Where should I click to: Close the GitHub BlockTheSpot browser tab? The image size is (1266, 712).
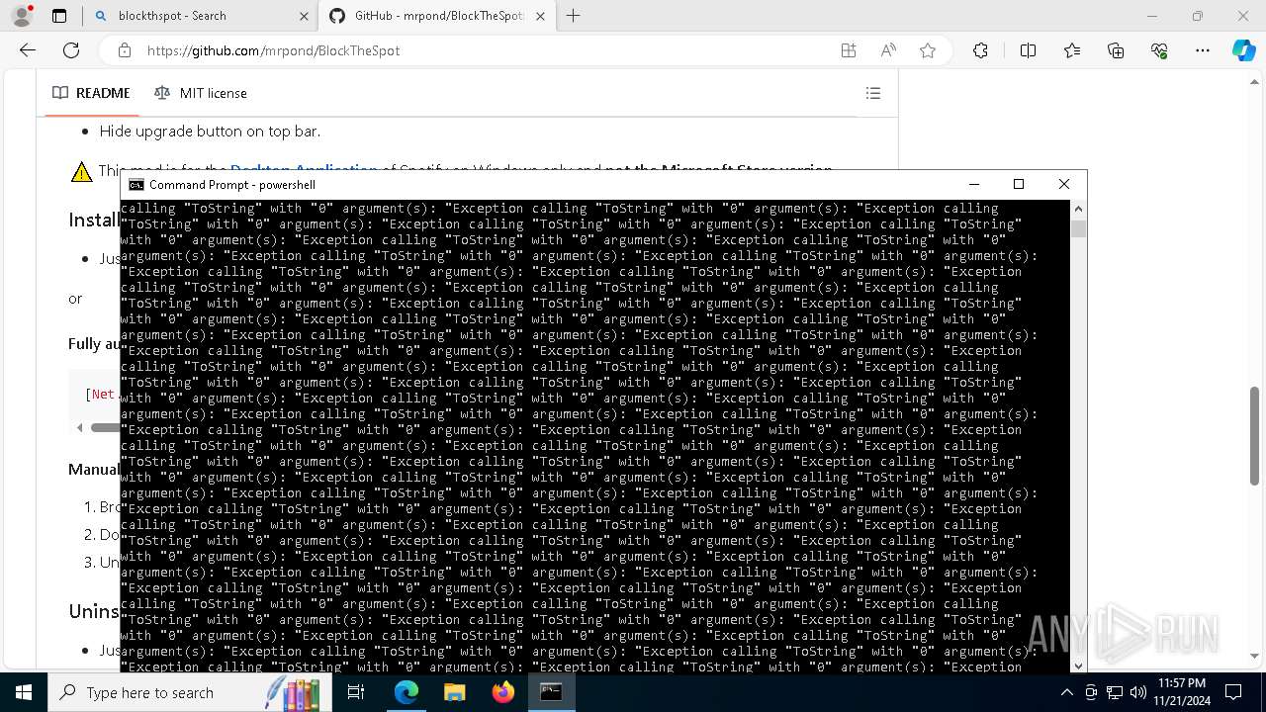(x=540, y=16)
